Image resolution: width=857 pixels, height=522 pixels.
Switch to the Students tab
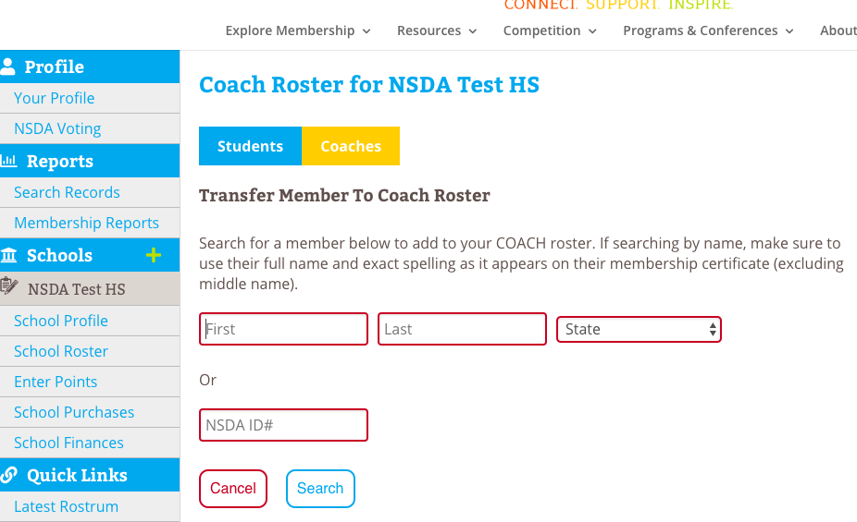point(250,146)
